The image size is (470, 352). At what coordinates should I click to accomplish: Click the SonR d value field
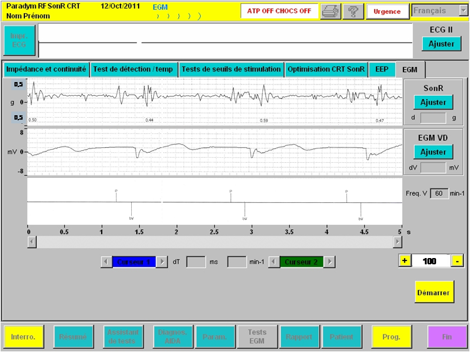(432, 117)
